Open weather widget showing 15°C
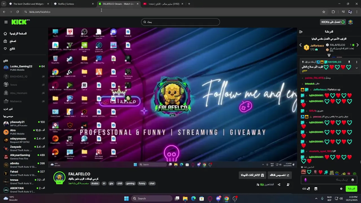The width and height of the screenshot is (361, 203). point(11,198)
